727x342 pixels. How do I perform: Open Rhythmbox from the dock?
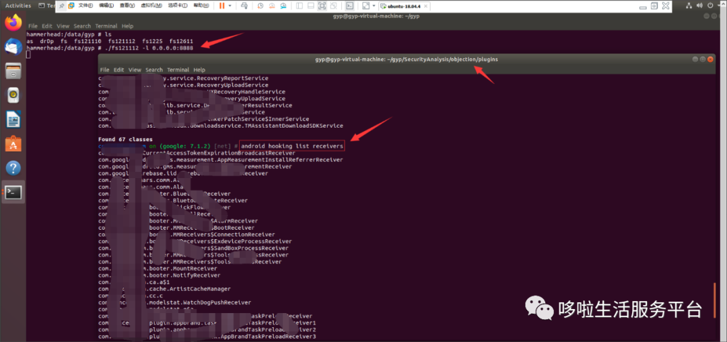[x=13, y=95]
